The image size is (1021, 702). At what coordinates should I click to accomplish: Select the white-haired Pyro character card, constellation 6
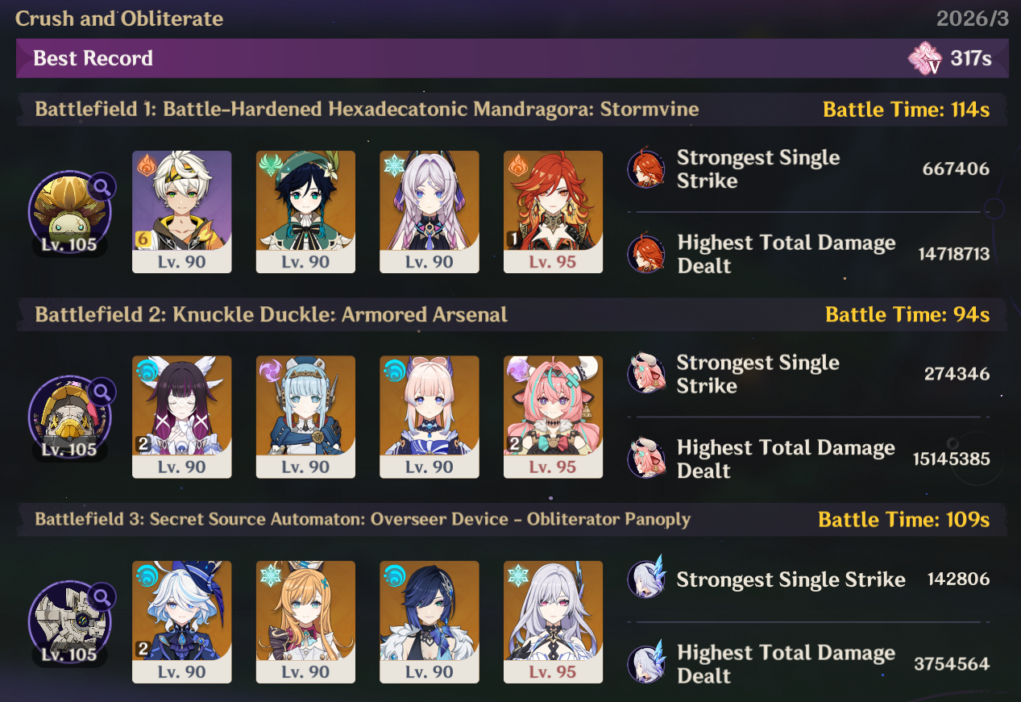181,212
